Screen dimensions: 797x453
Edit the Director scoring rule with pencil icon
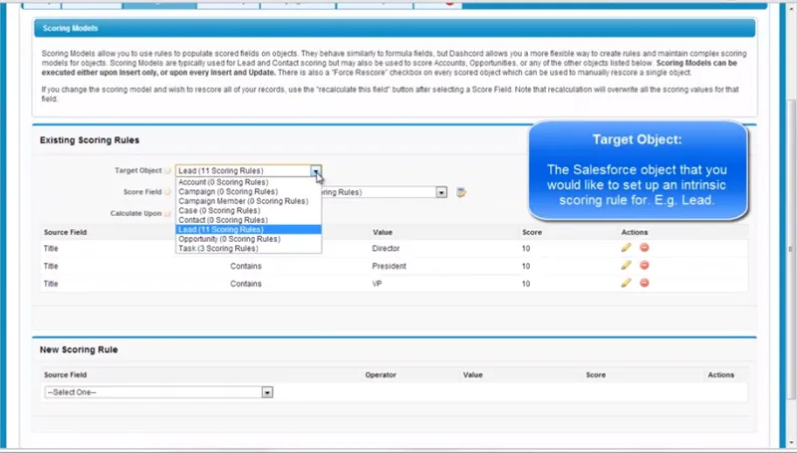click(626, 247)
